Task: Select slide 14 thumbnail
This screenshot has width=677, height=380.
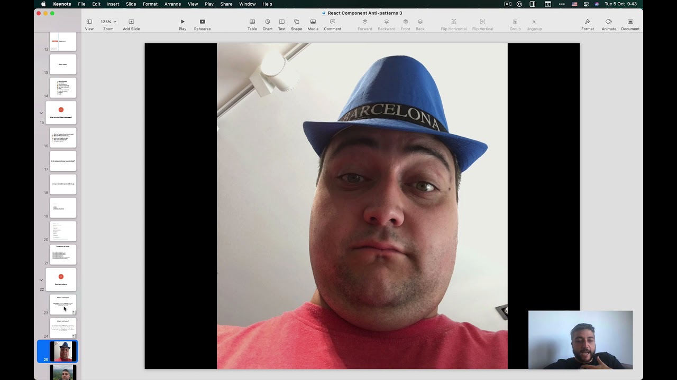Action: (x=63, y=88)
